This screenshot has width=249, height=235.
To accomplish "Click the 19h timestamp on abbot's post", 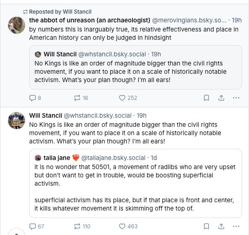I will click(237, 20).
